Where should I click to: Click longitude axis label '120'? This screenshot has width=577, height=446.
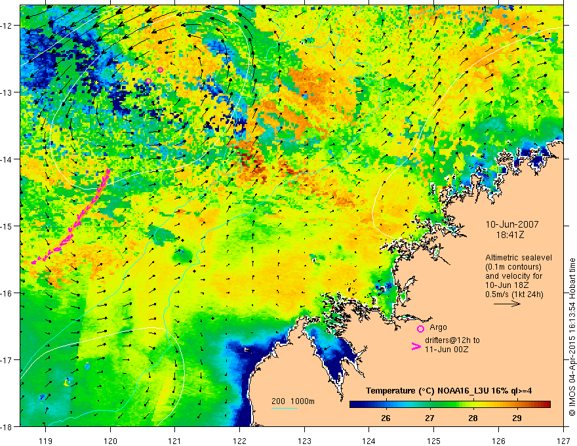point(110,441)
